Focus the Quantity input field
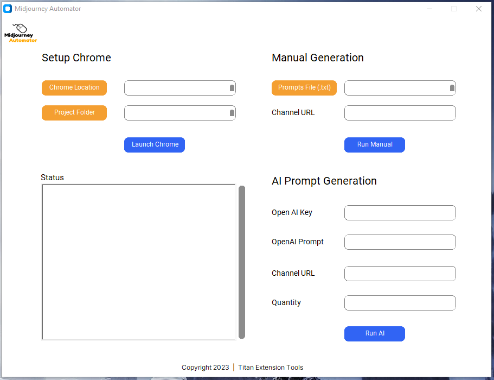Screen dimensions: 494x380 click(400, 303)
